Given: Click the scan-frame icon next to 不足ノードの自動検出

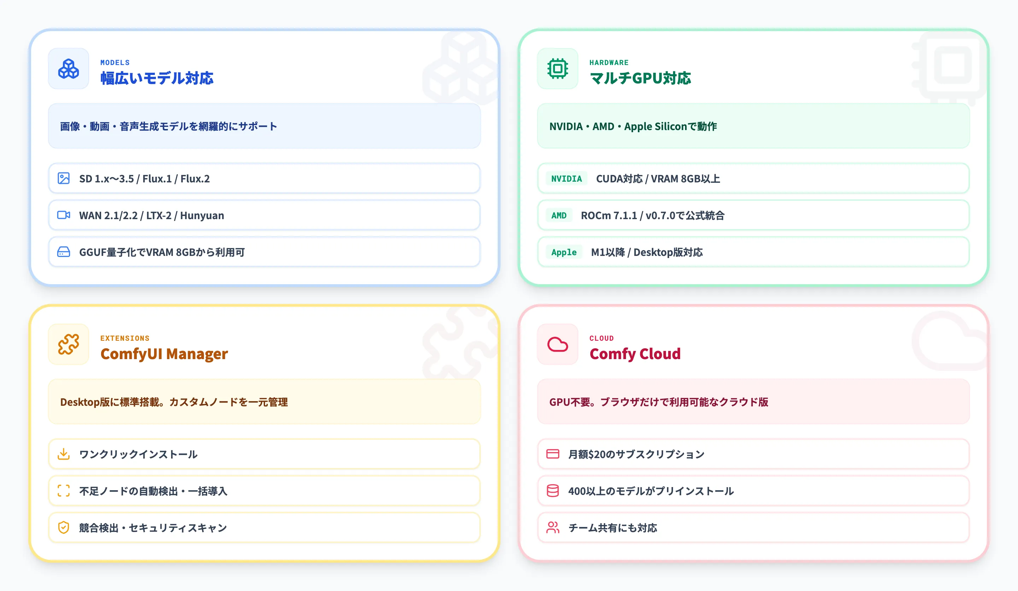Looking at the screenshot, I should coord(64,490).
